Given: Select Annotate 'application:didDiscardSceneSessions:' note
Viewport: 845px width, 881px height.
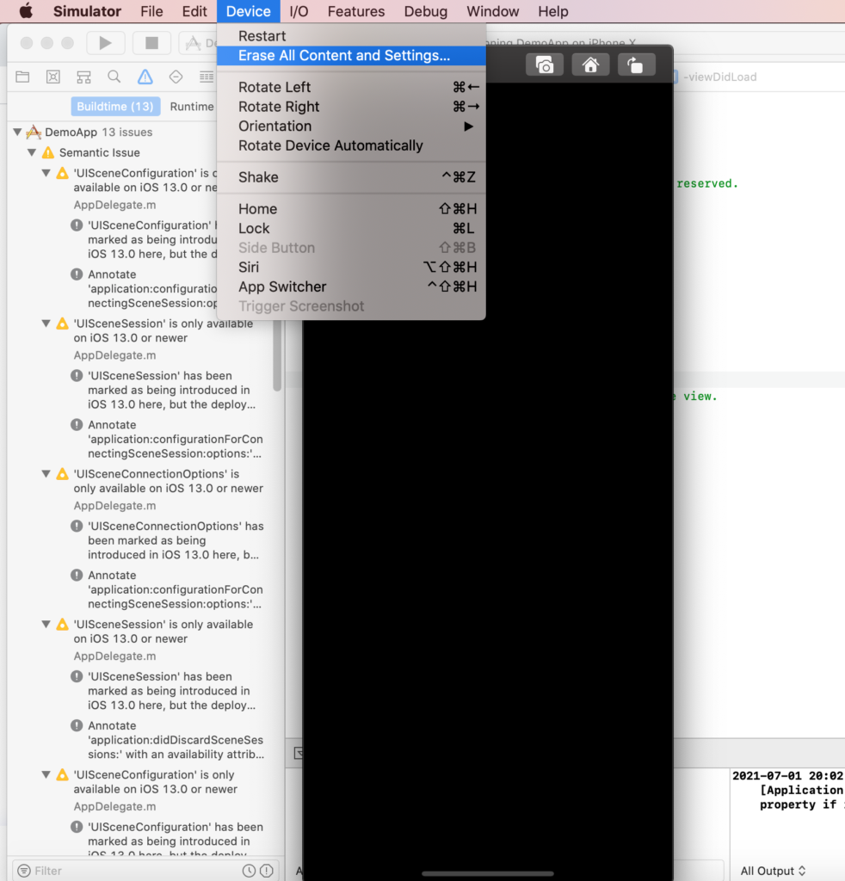Looking at the screenshot, I should tap(168, 740).
